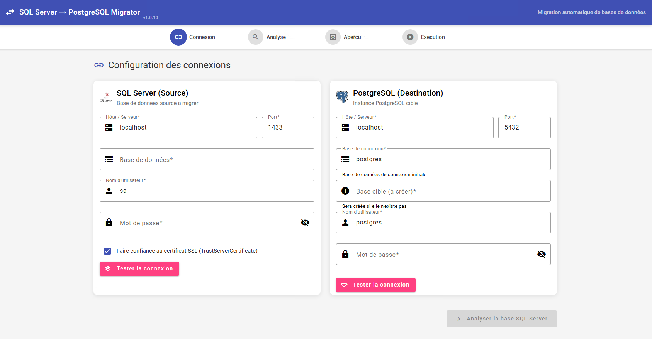Click plus icon in Base cible field
Screen dimensions: 652x339
(345, 191)
